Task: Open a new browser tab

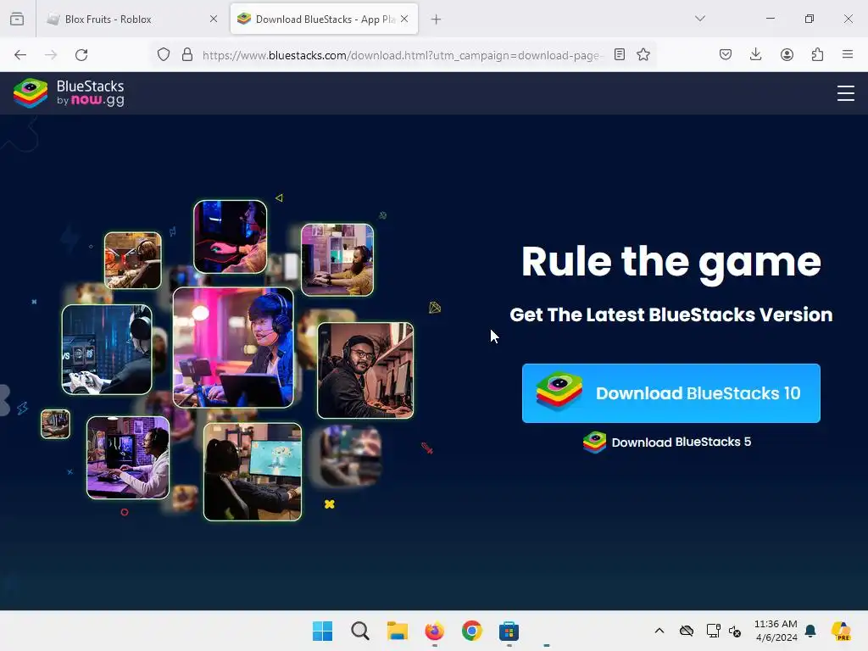Action: [x=437, y=19]
